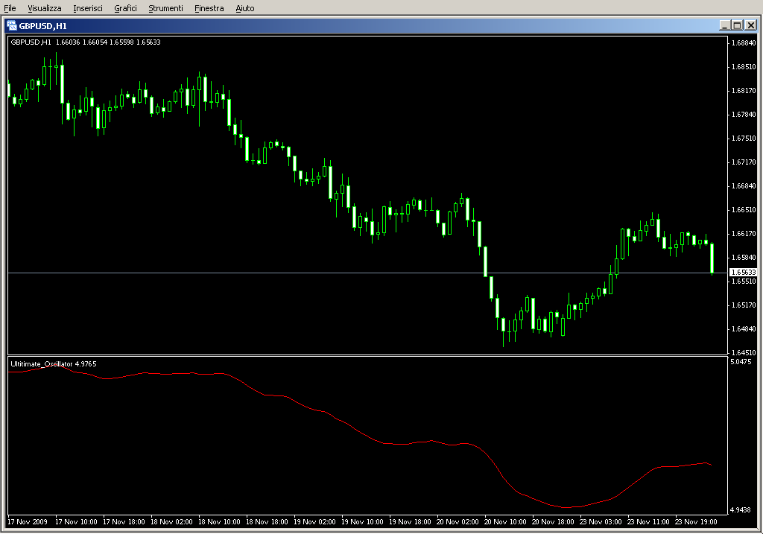Click the 1.67170 price scale label

744,162
